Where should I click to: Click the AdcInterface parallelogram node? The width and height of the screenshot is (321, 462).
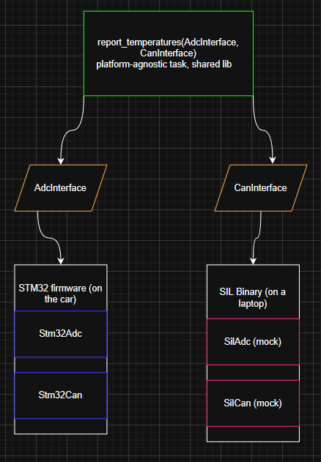pyautogui.click(x=61, y=188)
